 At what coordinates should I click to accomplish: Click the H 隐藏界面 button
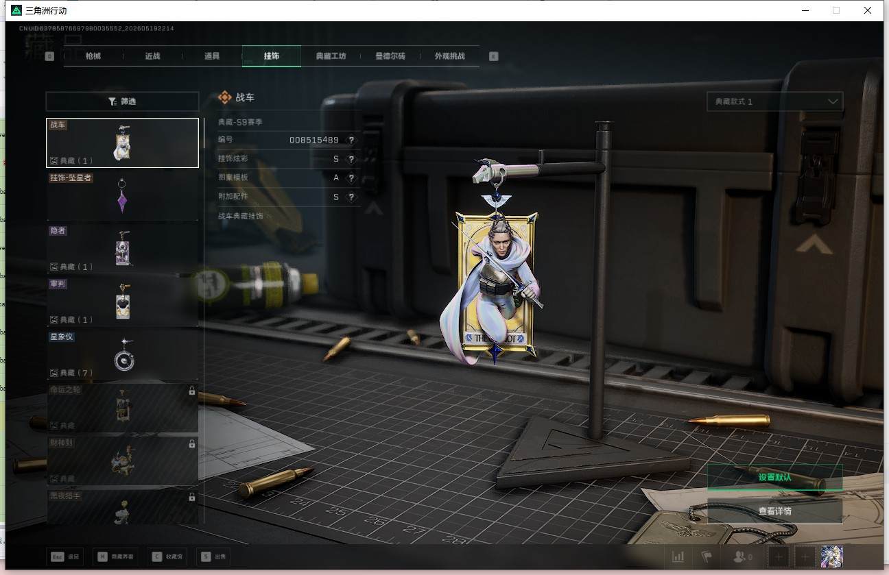point(115,556)
